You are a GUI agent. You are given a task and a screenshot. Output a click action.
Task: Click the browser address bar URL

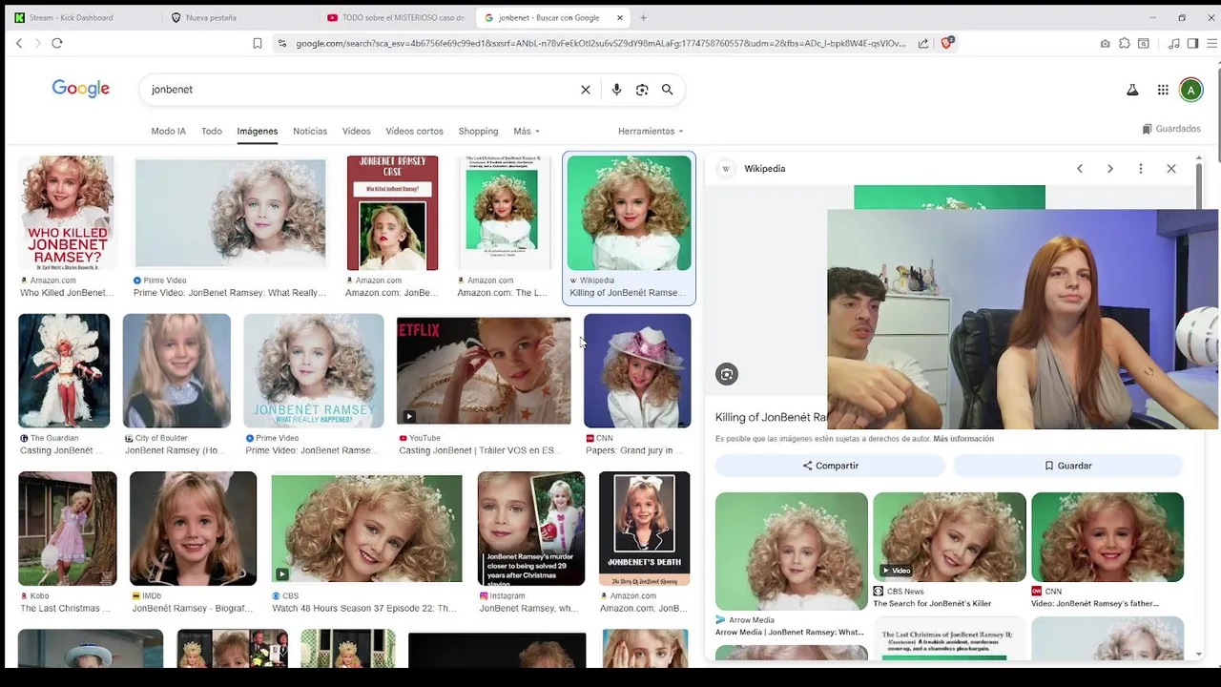click(x=600, y=43)
